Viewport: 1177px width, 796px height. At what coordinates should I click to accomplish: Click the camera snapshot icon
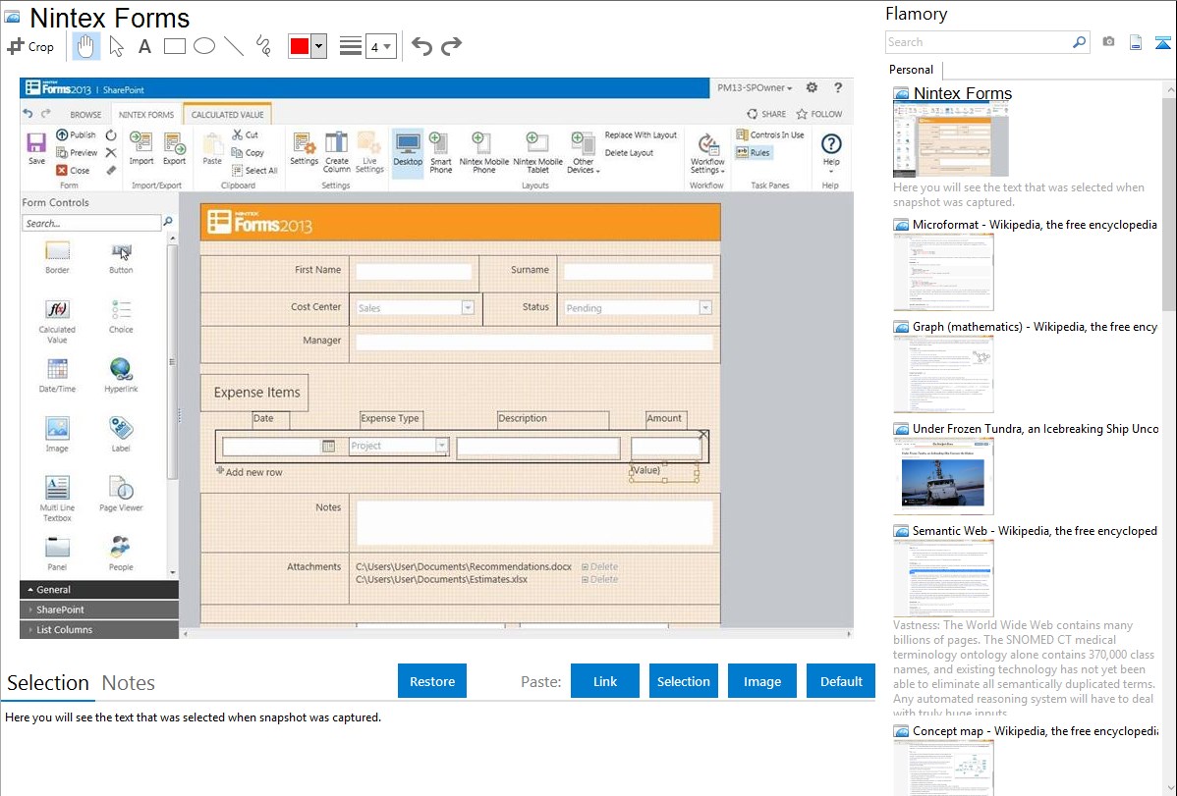point(1108,42)
